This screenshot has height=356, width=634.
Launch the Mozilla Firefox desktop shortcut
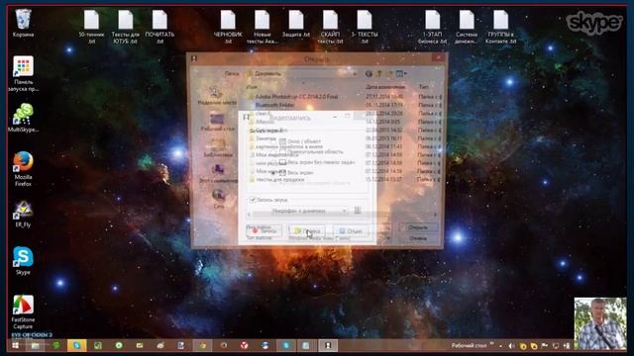[x=23, y=169]
